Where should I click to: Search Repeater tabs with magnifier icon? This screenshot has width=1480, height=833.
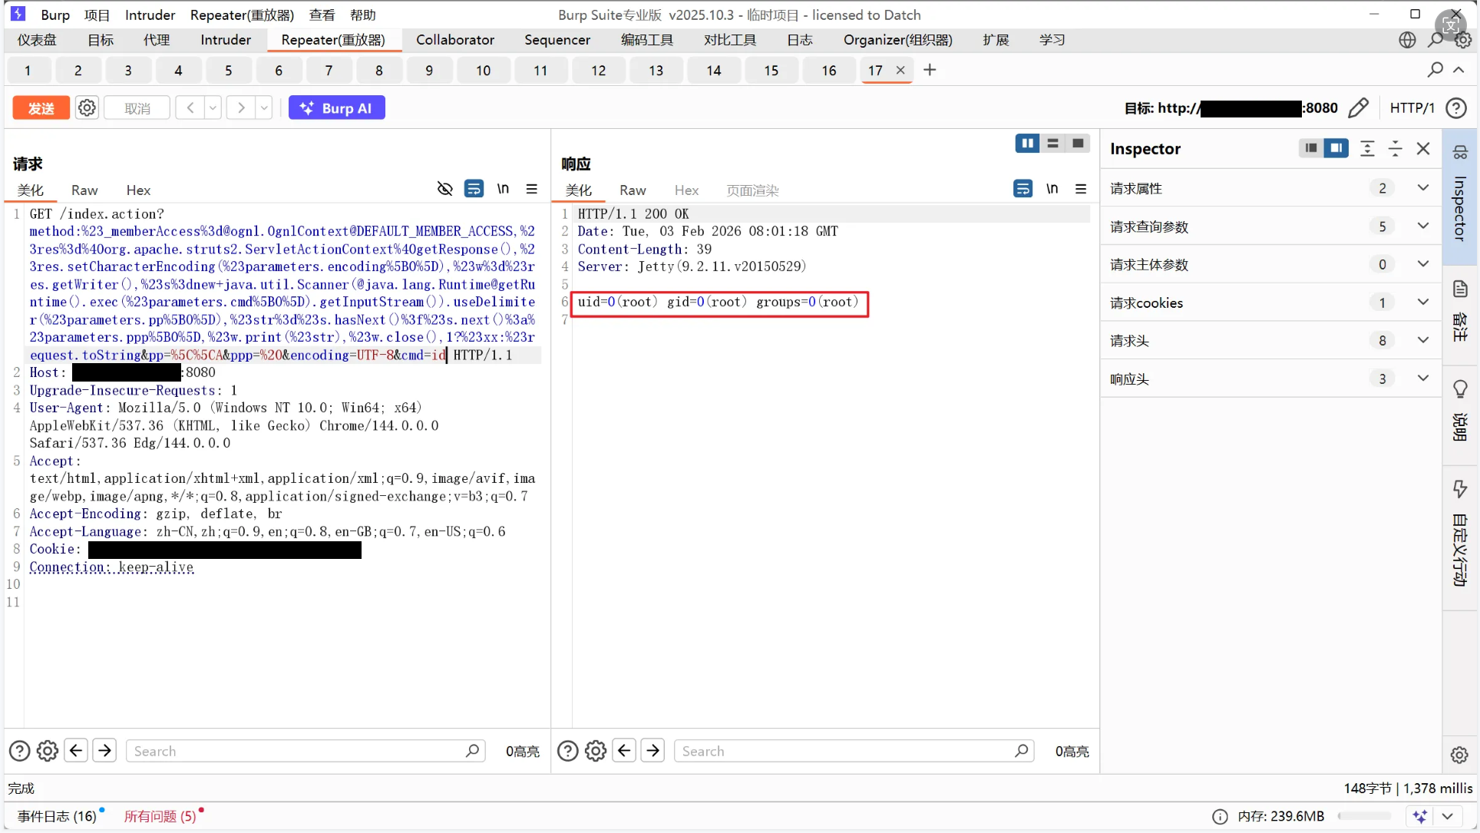click(1435, 70)
